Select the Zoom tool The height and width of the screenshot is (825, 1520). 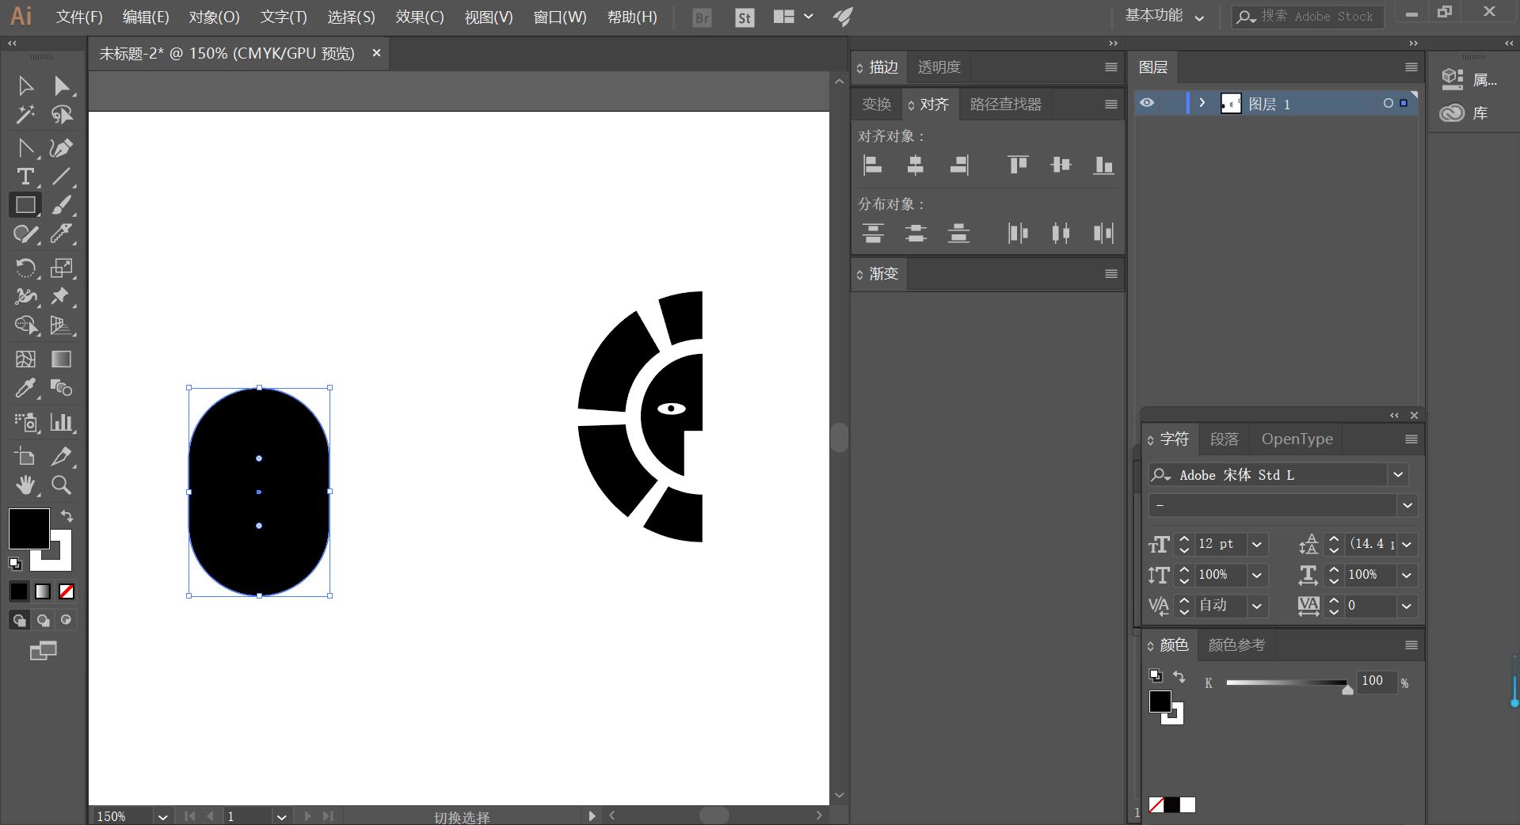(62, 485)
